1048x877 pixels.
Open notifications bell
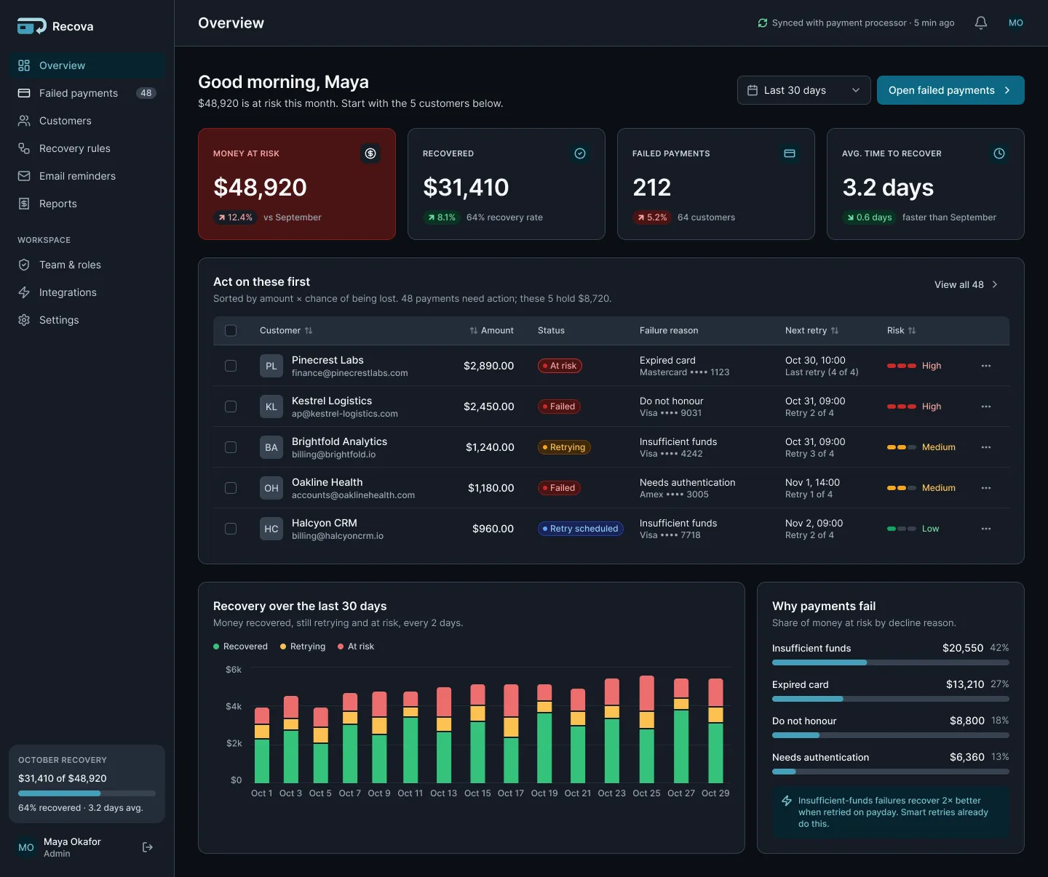click(981, 23)
